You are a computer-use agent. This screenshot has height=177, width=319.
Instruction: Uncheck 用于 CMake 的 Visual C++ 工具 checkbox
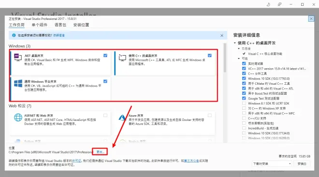pos(244,83)
